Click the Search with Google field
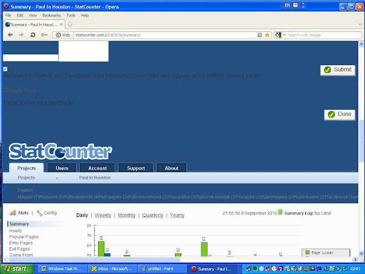Viewport: 365px width, 274px height. pos(324,35)
